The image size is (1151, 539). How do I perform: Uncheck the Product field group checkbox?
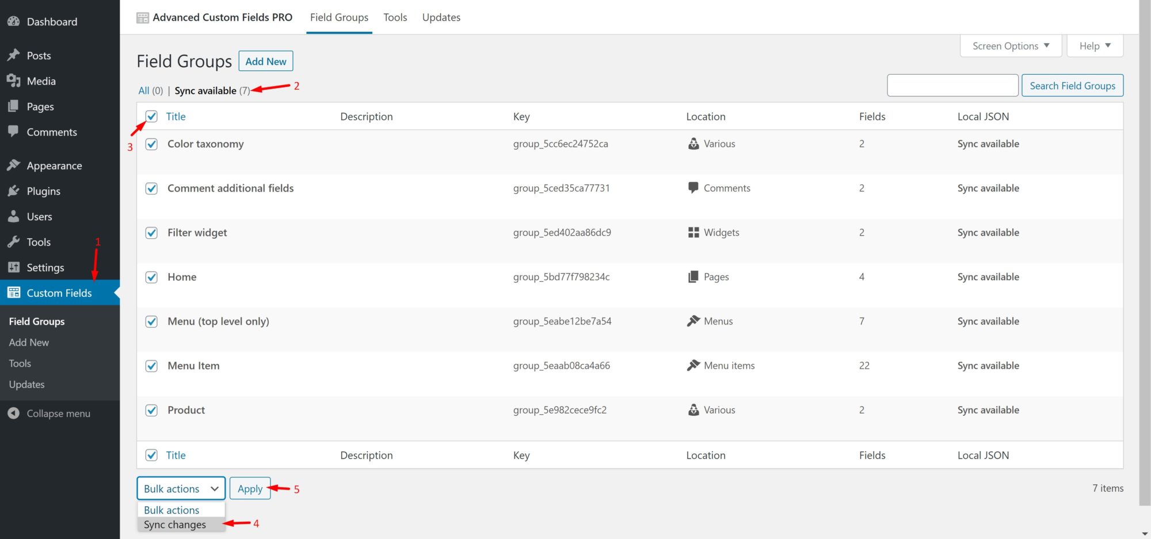pyautogui.click(x=151, y=410)
